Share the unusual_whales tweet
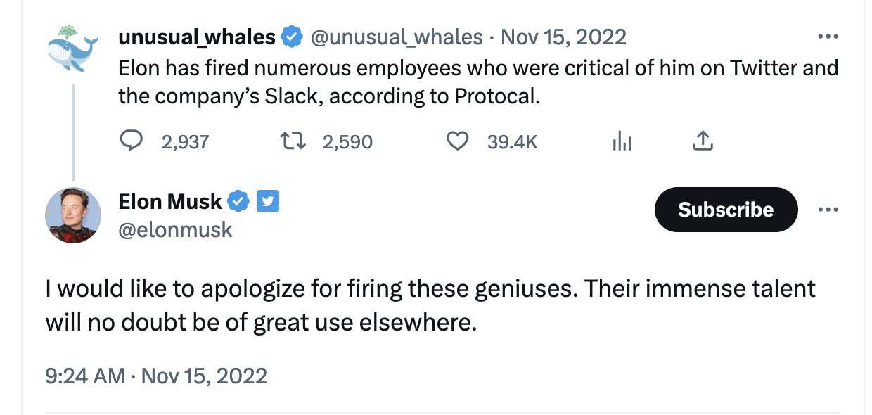 pos(703,142)
